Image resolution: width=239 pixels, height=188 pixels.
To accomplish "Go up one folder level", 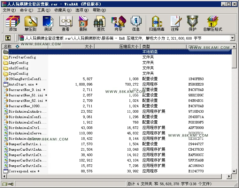I will coord(8,38).
